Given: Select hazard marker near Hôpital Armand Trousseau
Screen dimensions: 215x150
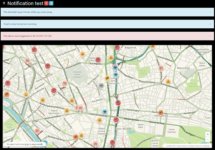Looking at the screenshot, I should tap(100, 120).
